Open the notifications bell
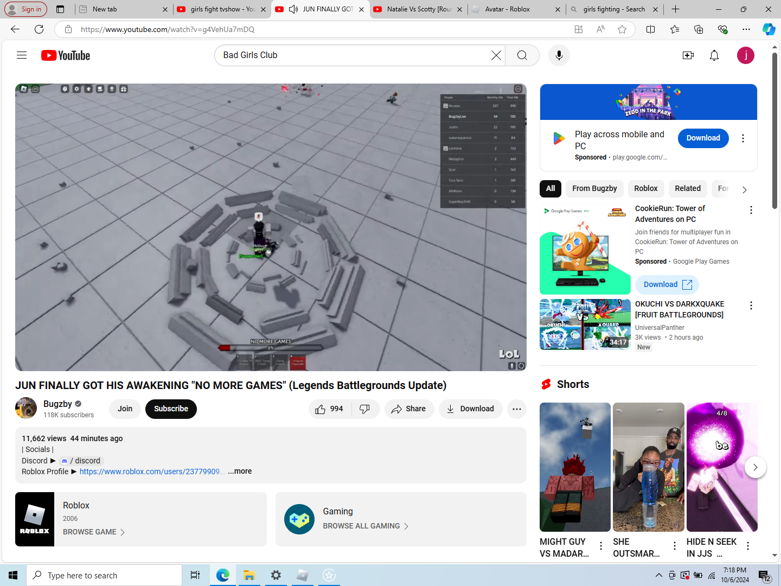This screenshot has width=781, height=586. 714,55
